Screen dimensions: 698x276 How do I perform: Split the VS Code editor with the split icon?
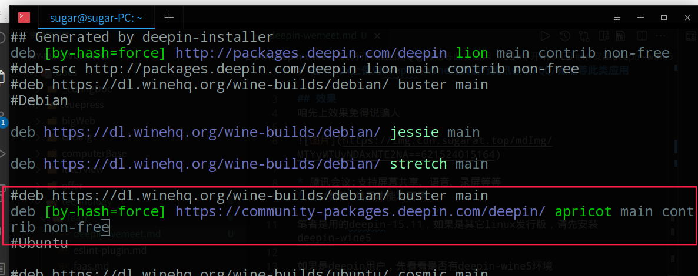tap(642, 36)
